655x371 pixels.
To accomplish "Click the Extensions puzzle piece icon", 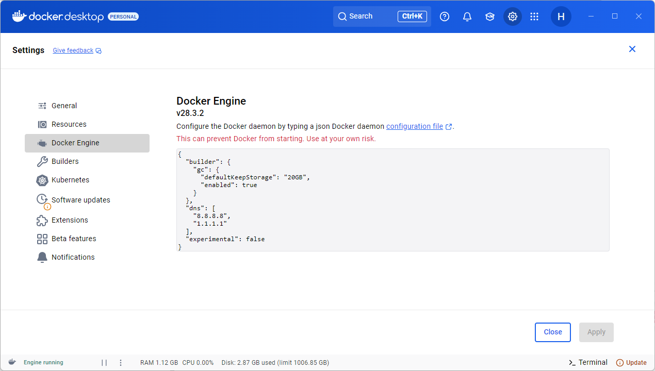I will coord(42,221).
